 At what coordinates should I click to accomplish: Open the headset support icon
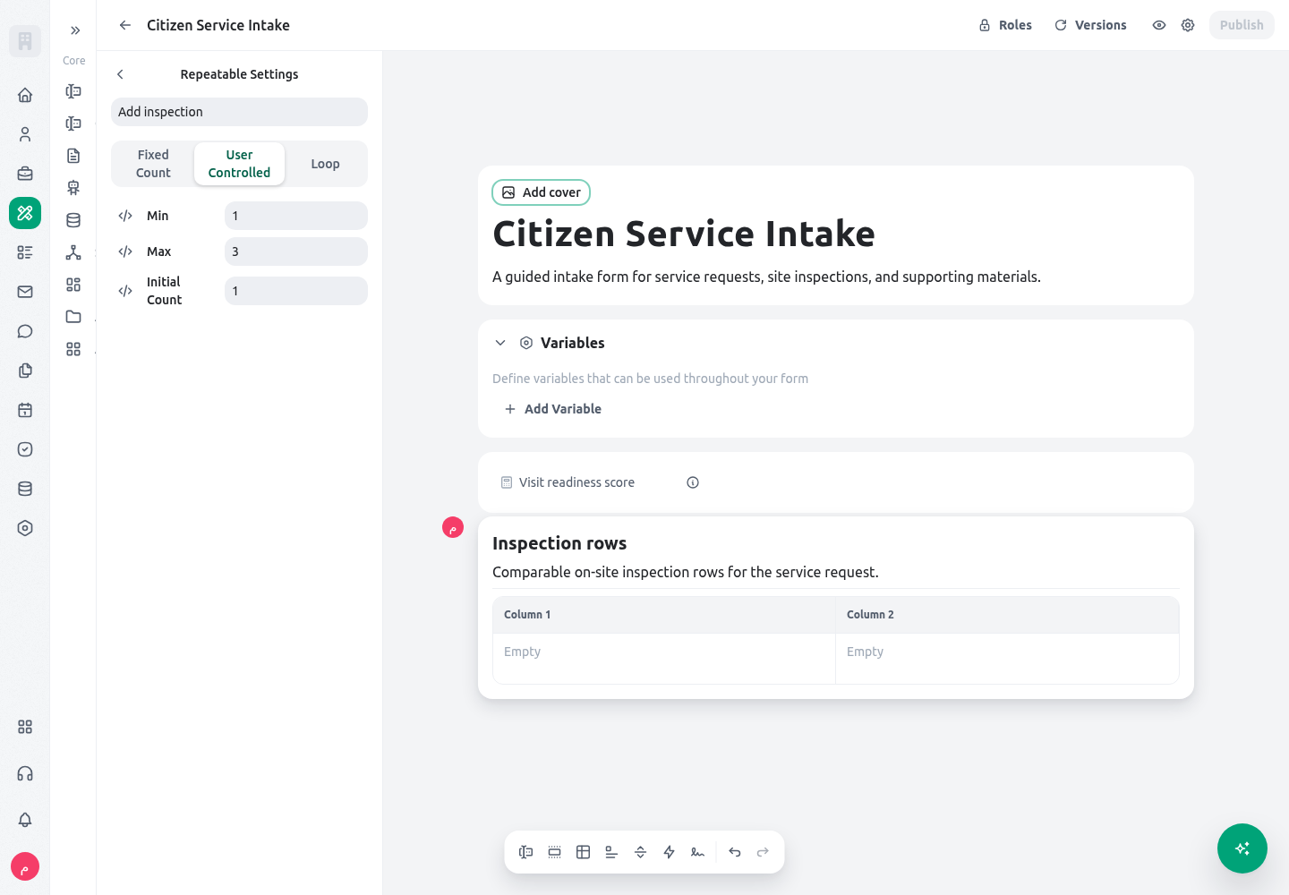(25, 773)
